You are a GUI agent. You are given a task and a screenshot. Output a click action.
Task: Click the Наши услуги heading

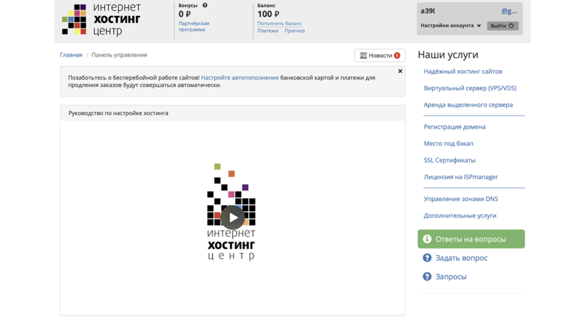tap(448, 55)
